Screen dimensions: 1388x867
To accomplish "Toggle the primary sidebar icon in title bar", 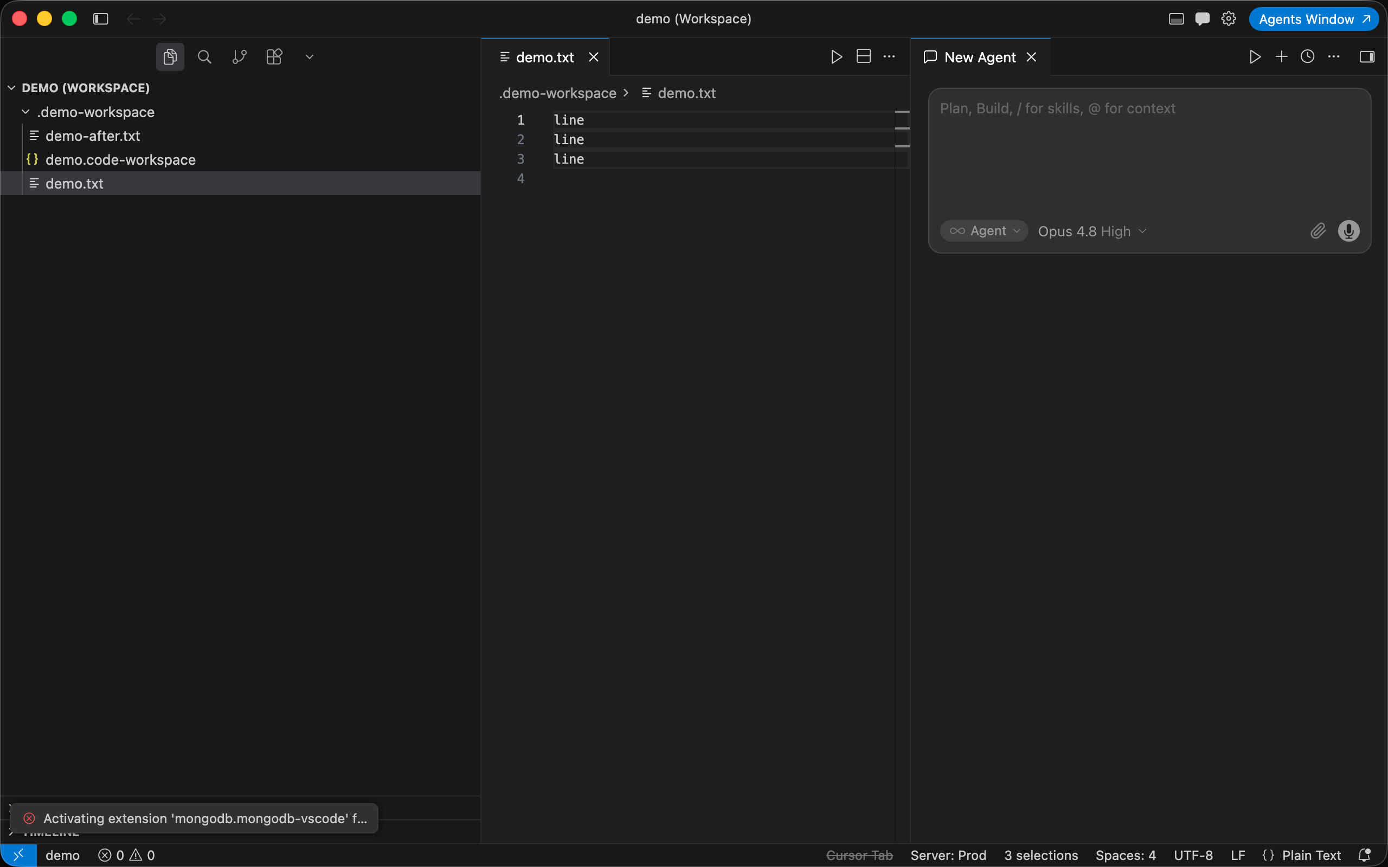I will click(100, 19).
